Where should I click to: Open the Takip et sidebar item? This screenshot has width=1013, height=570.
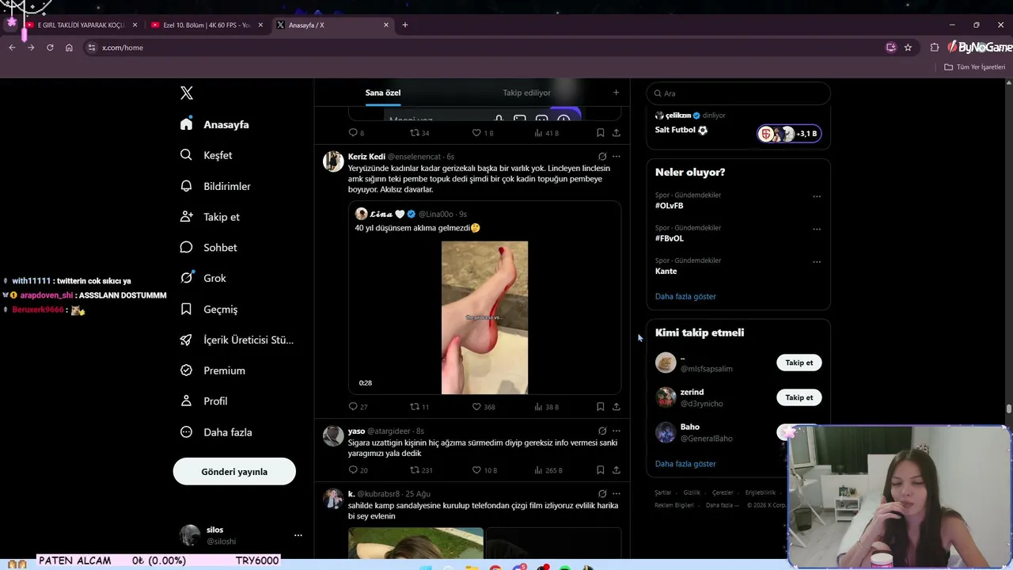pyautogui.click(x=210, y=217)
